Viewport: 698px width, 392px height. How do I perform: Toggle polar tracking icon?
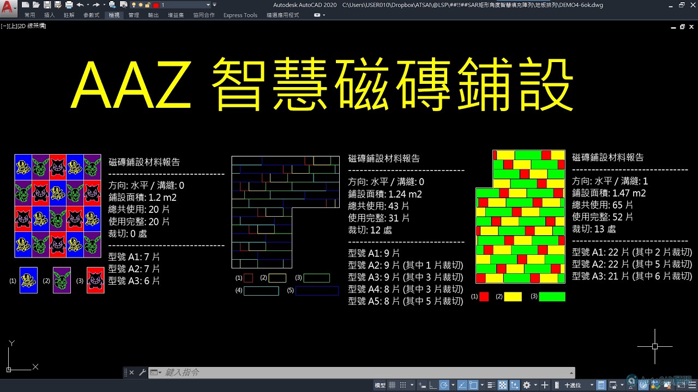click(444, 385)
